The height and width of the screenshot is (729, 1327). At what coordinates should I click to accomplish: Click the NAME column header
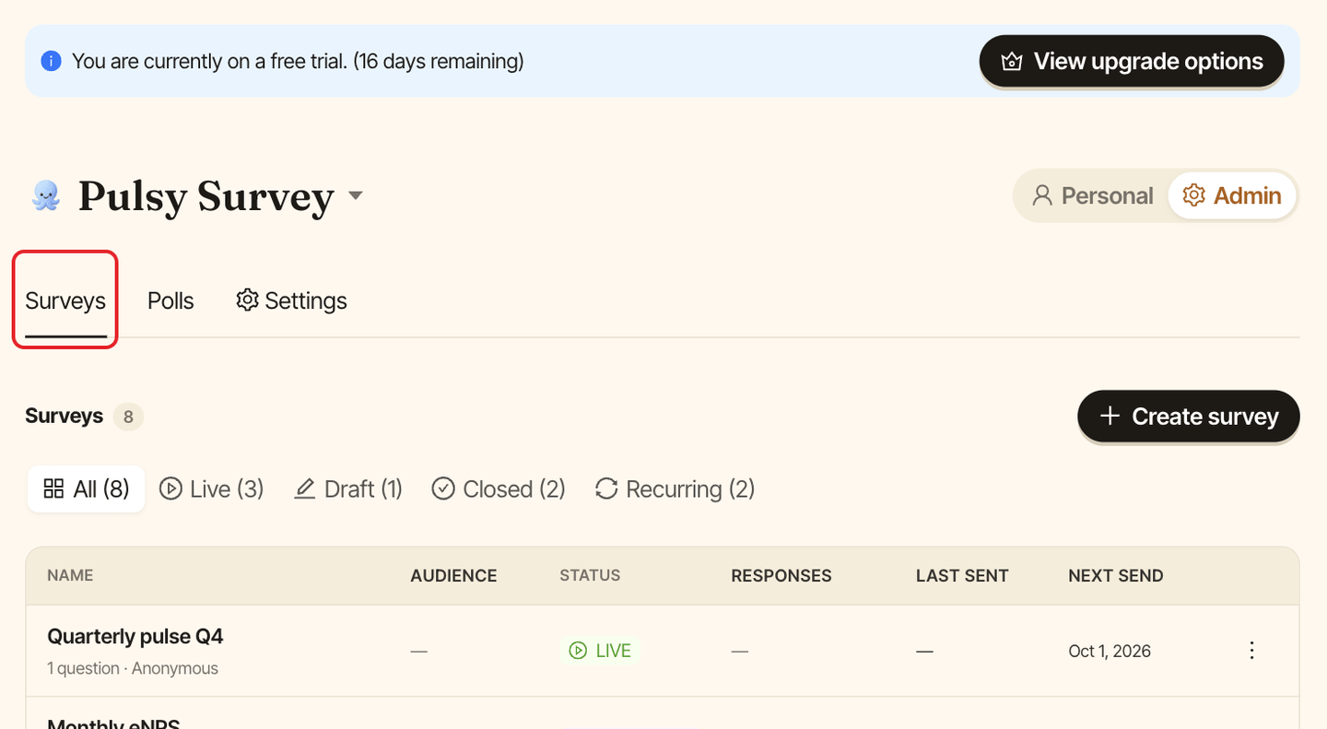tap(70, 575)
